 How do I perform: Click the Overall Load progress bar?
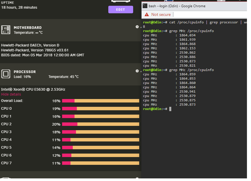point(101,101)
